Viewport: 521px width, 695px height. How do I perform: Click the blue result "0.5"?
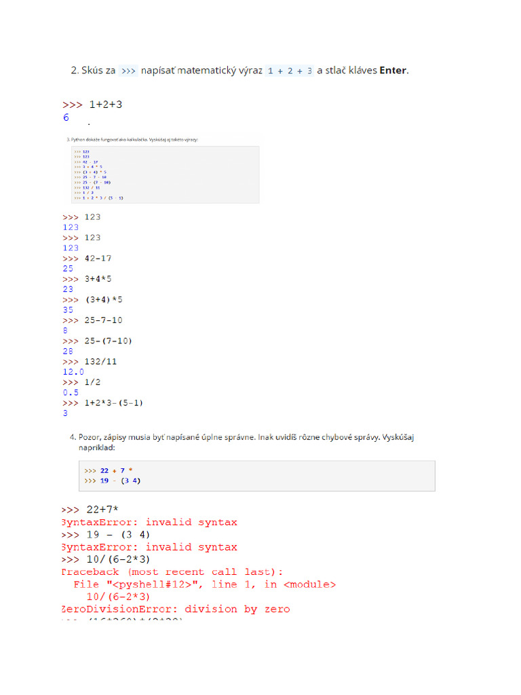coord(71,392)
